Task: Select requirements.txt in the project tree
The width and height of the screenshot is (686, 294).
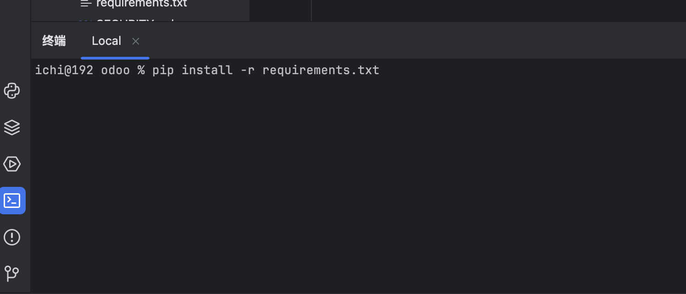Action: pyautogui.click(x=142, y=4)
